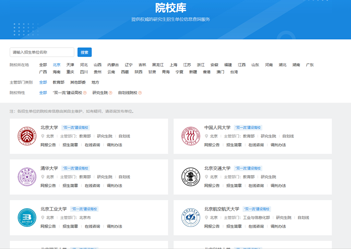Filter by 黑龙江 location
The width and height of the screenshot is (351, 249).
158,65
